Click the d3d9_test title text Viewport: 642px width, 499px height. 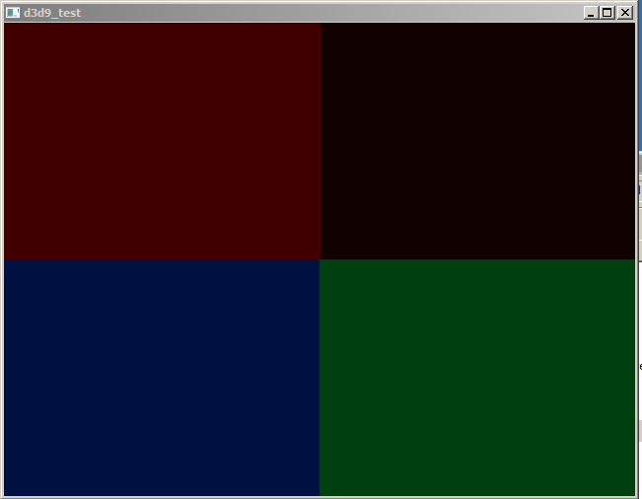52,13
